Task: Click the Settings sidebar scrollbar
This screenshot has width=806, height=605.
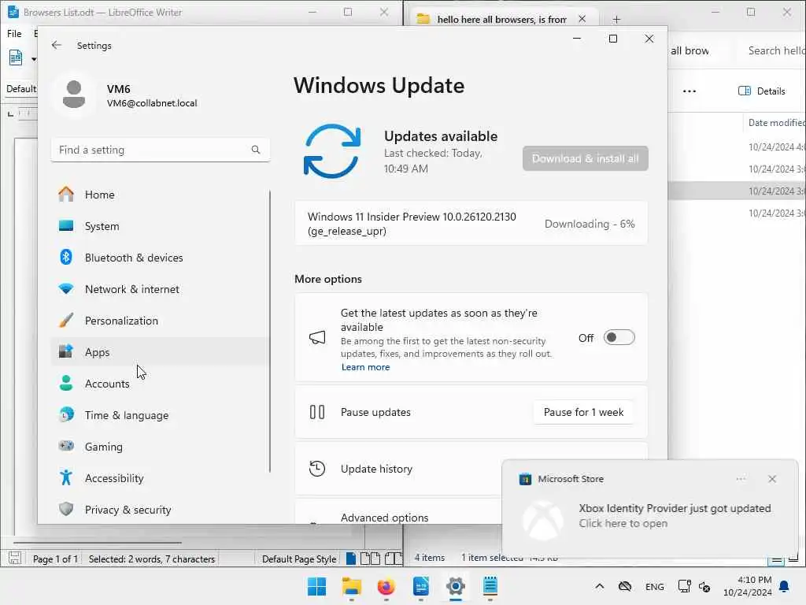Action: tap(270, 332)
